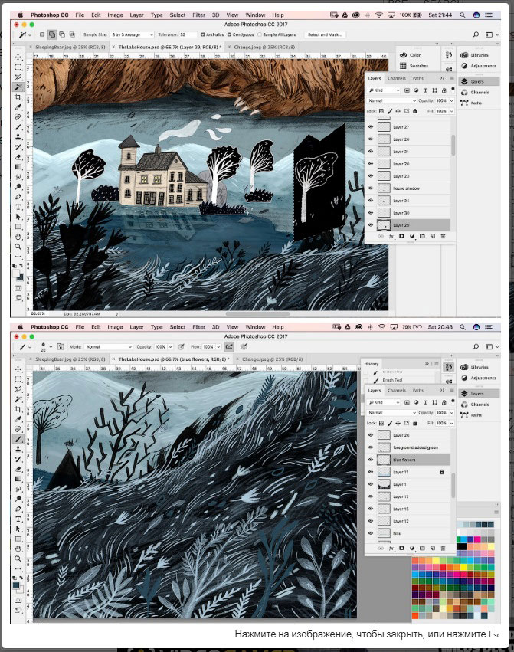Hide the blue flowers layer
This screenshot has height=652, width=514.
point(371,460)
